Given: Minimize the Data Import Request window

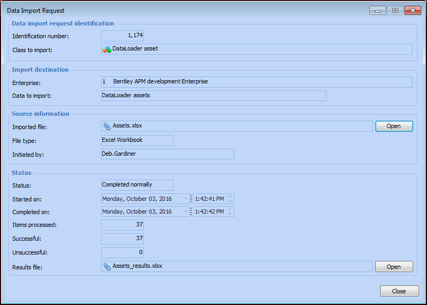Looking at the screenshot, I should click(x=377, y=10).
